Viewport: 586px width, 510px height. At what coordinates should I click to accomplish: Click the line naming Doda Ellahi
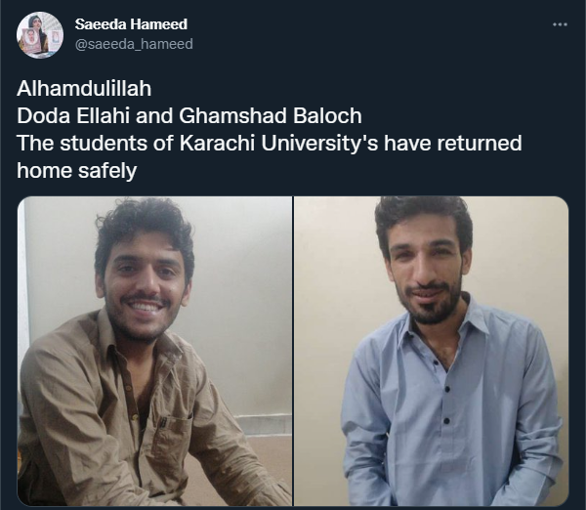[x=189, y=116]
